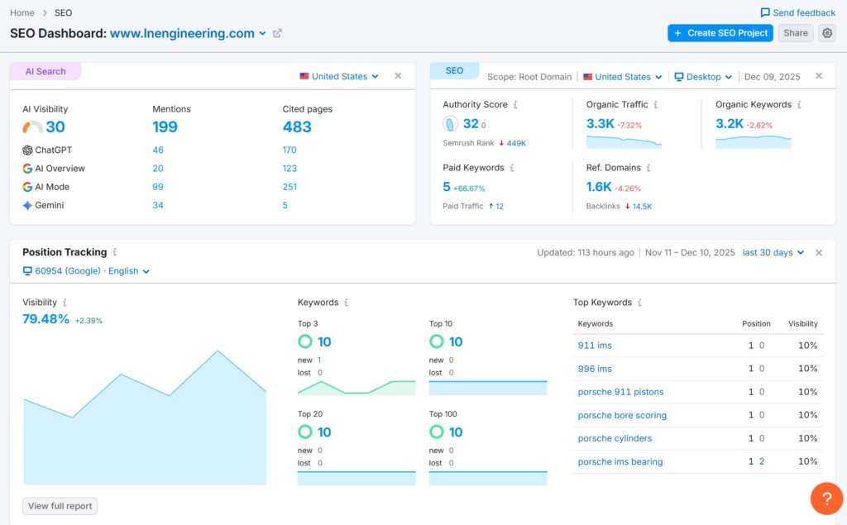Click the Authority Score info icon
The width and height of the screenshot is (847, 525).
516,105
